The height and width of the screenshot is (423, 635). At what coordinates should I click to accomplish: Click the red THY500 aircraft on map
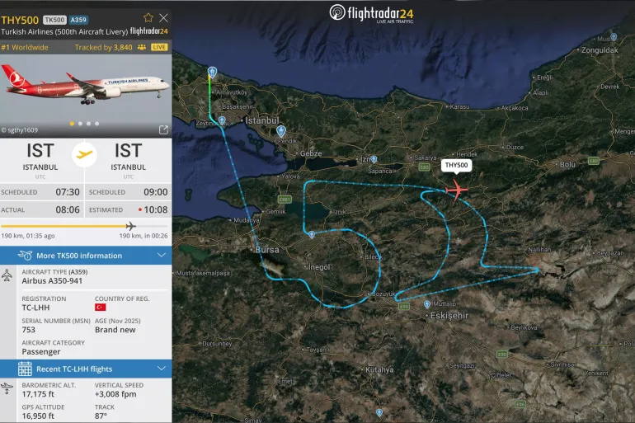tap(455, 190)
